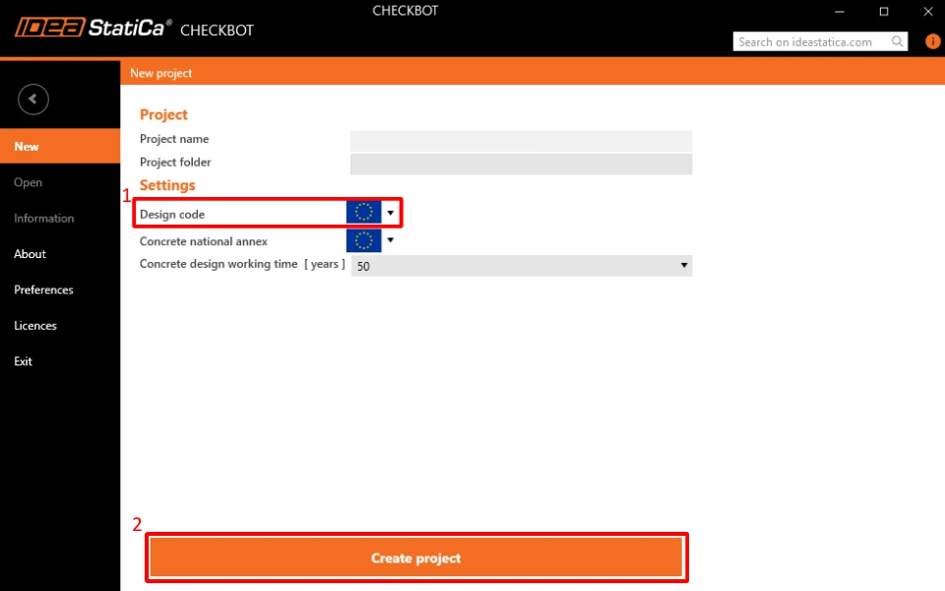Click the Project folder field
This screenshot has width=945, height=591.
click(522, 164)
